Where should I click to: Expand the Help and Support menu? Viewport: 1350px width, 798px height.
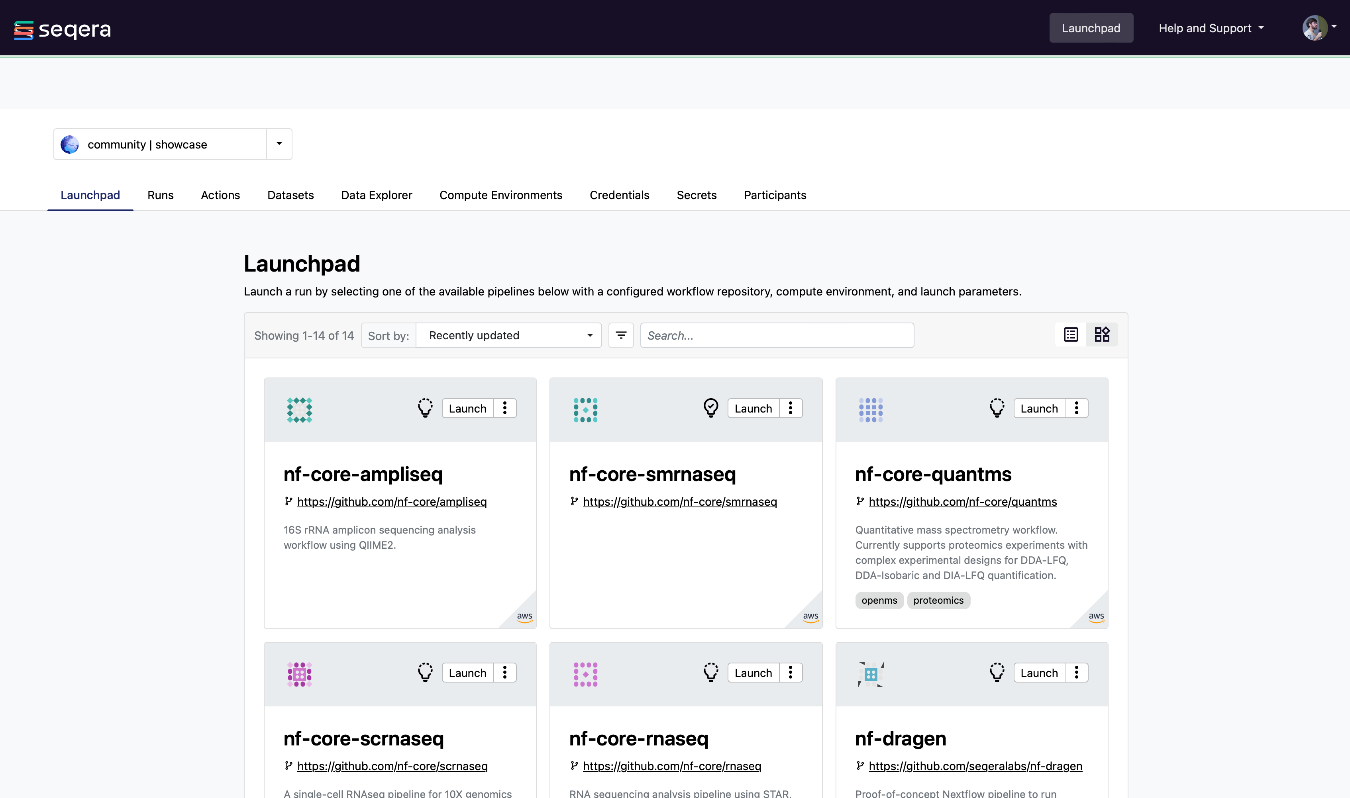tap(1211, 29)
